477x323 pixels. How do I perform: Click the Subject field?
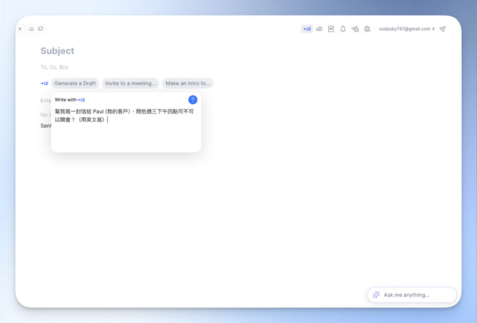click(x=57, y=51)
